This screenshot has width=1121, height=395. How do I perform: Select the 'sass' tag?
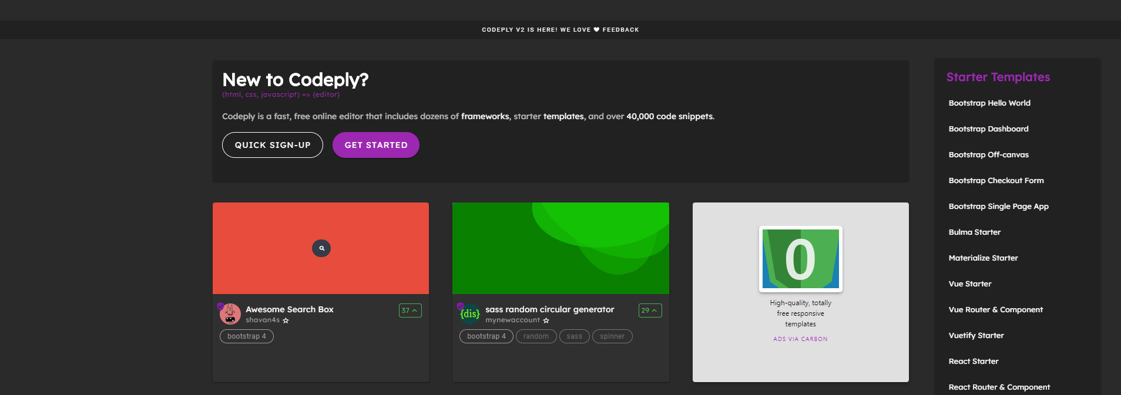coord(575,336)
